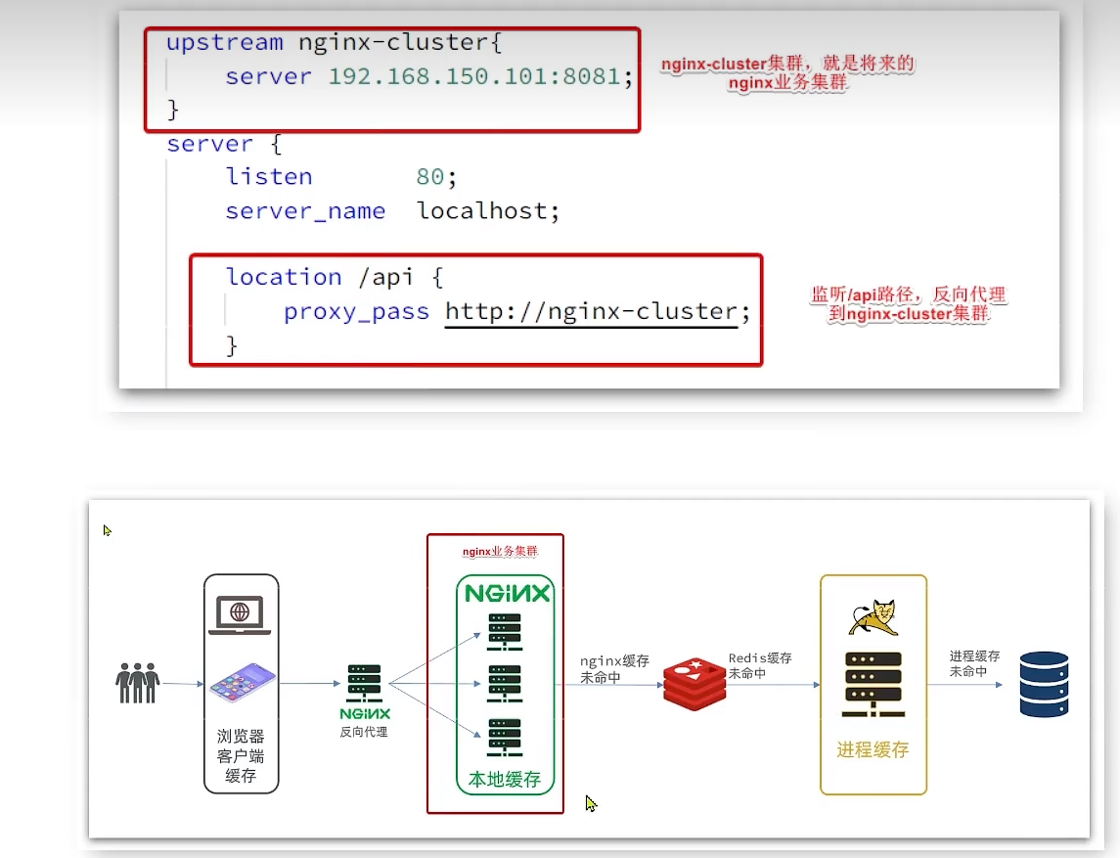1120x858 pixels.
Task: Click the "浏览器客户端缓存" label
Action: (241, 756)
